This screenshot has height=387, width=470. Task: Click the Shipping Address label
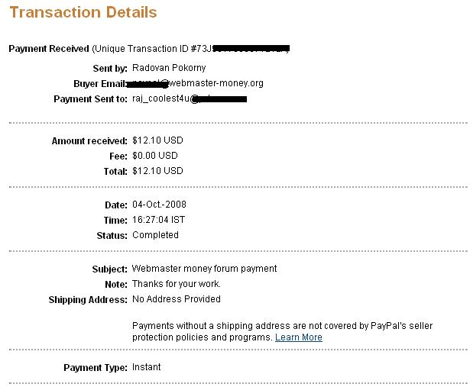(88, 300)
